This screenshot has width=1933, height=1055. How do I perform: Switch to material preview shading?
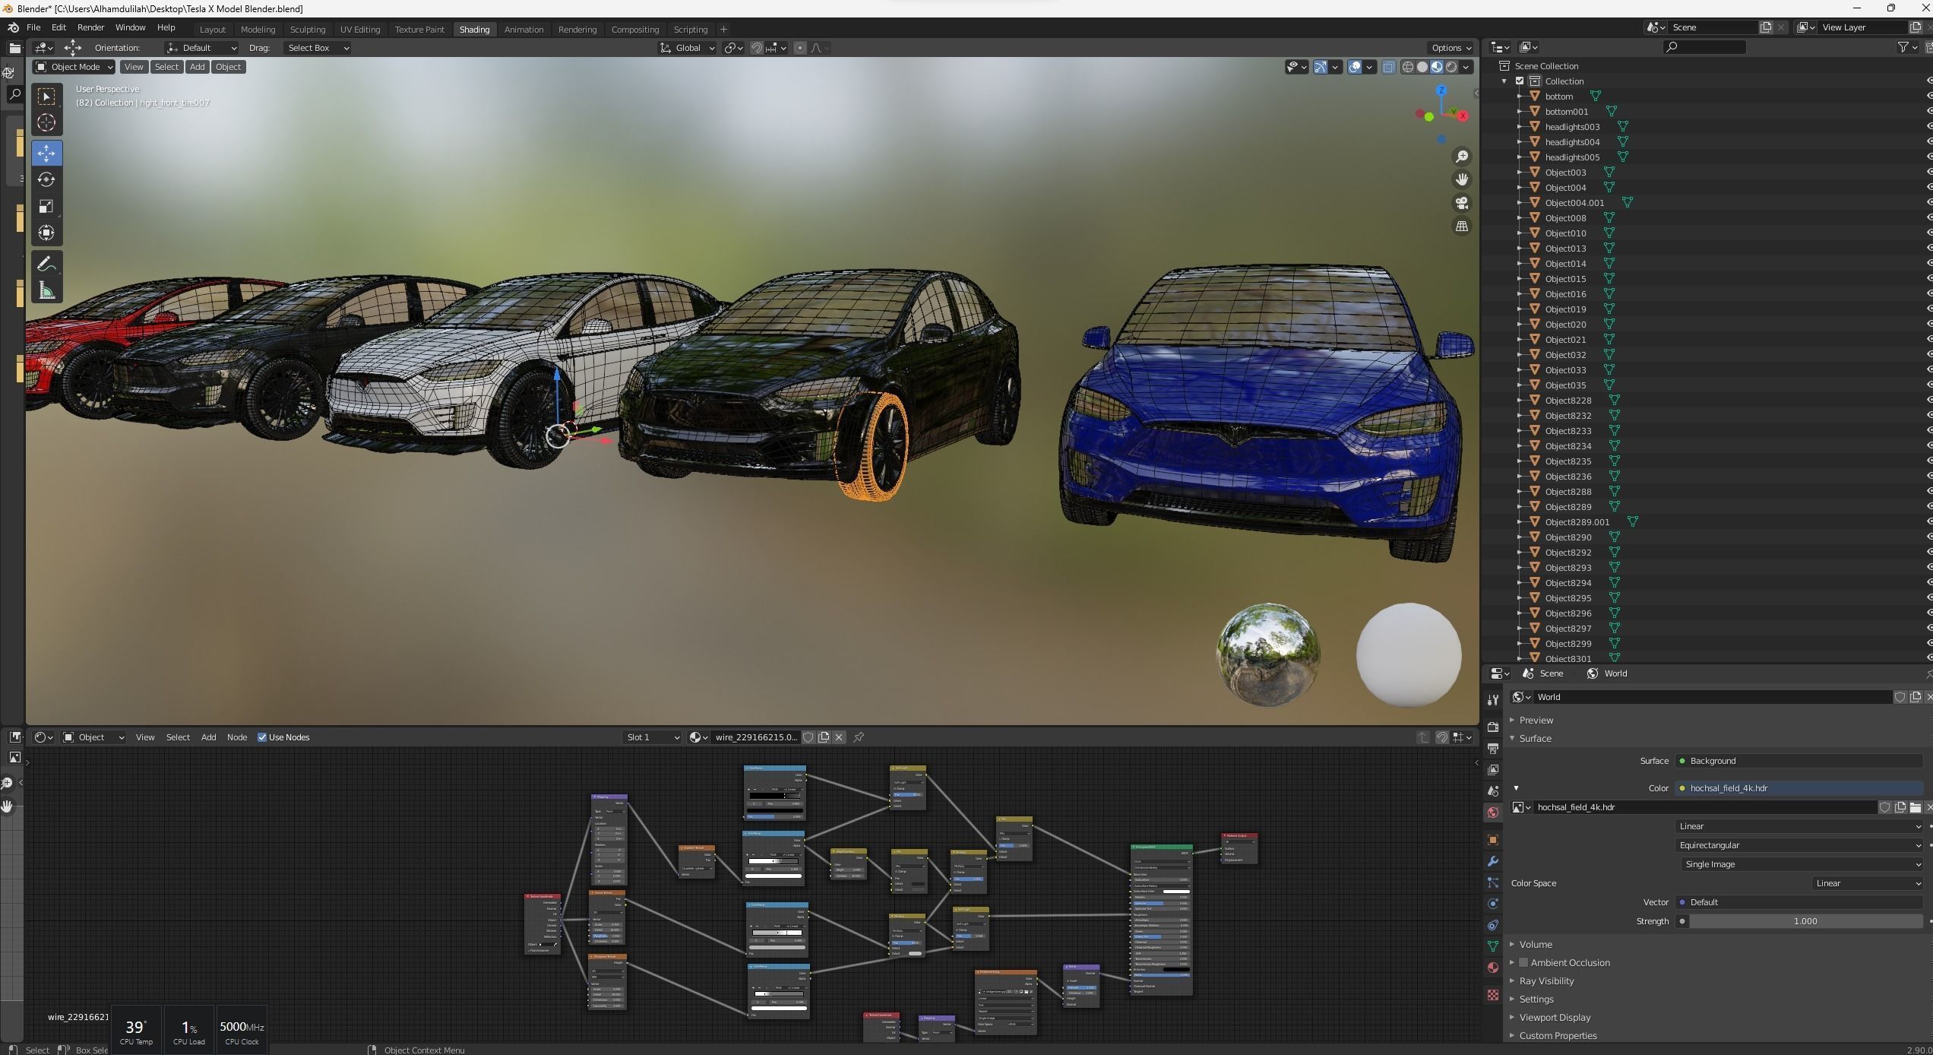pyautogui.click(x=1436, y=67)
